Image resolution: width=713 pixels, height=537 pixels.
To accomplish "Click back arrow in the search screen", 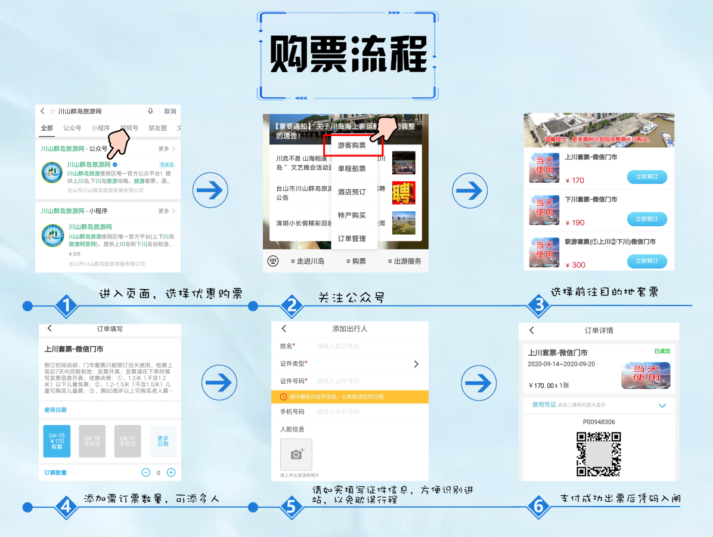I will (43, 111).
